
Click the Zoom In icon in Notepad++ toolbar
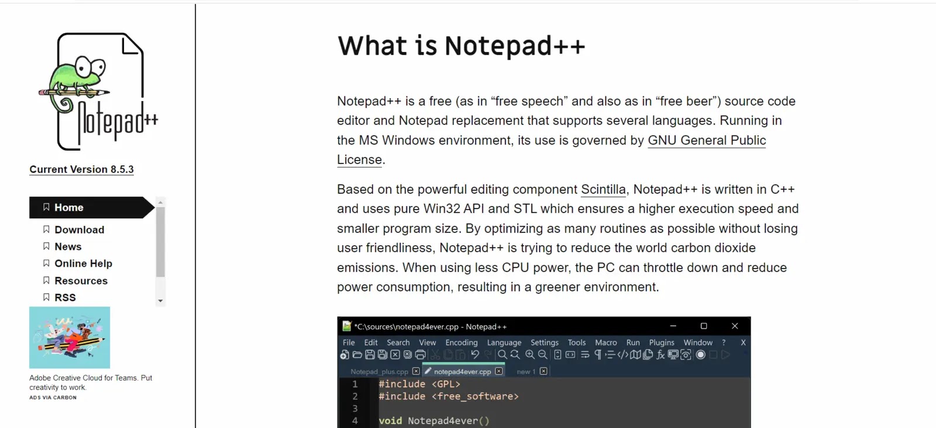(529, 354)
